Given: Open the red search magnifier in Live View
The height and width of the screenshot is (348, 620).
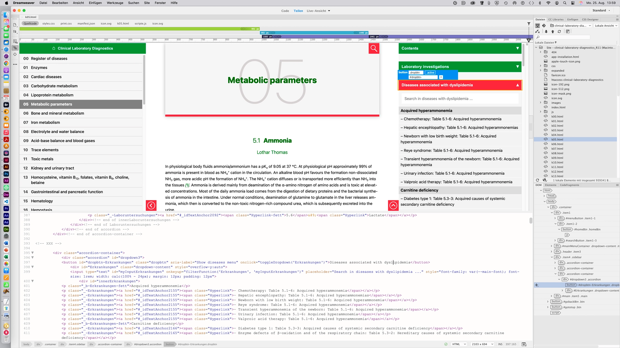Looking at the screenshot, I should 374,48.
